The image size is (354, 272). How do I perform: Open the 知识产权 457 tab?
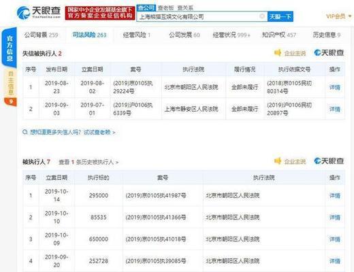pyautogui.click(x=279, y=35)
